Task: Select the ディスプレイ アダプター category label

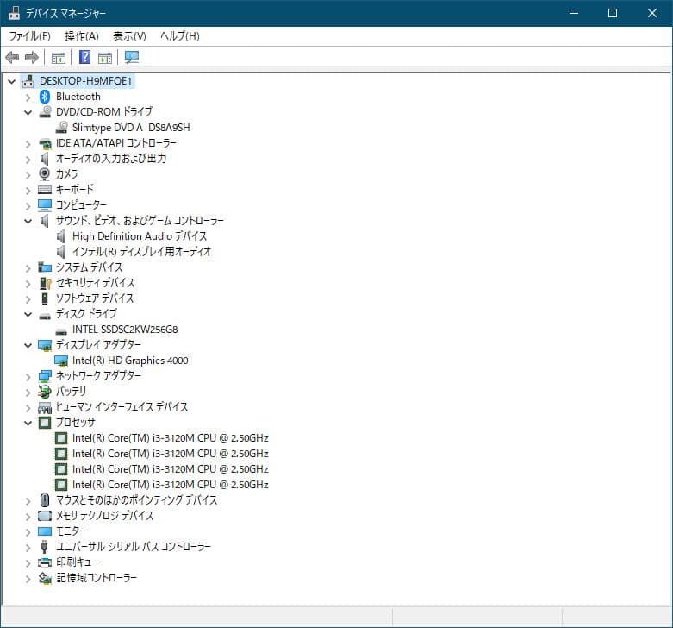Action: tap(98, 344)
